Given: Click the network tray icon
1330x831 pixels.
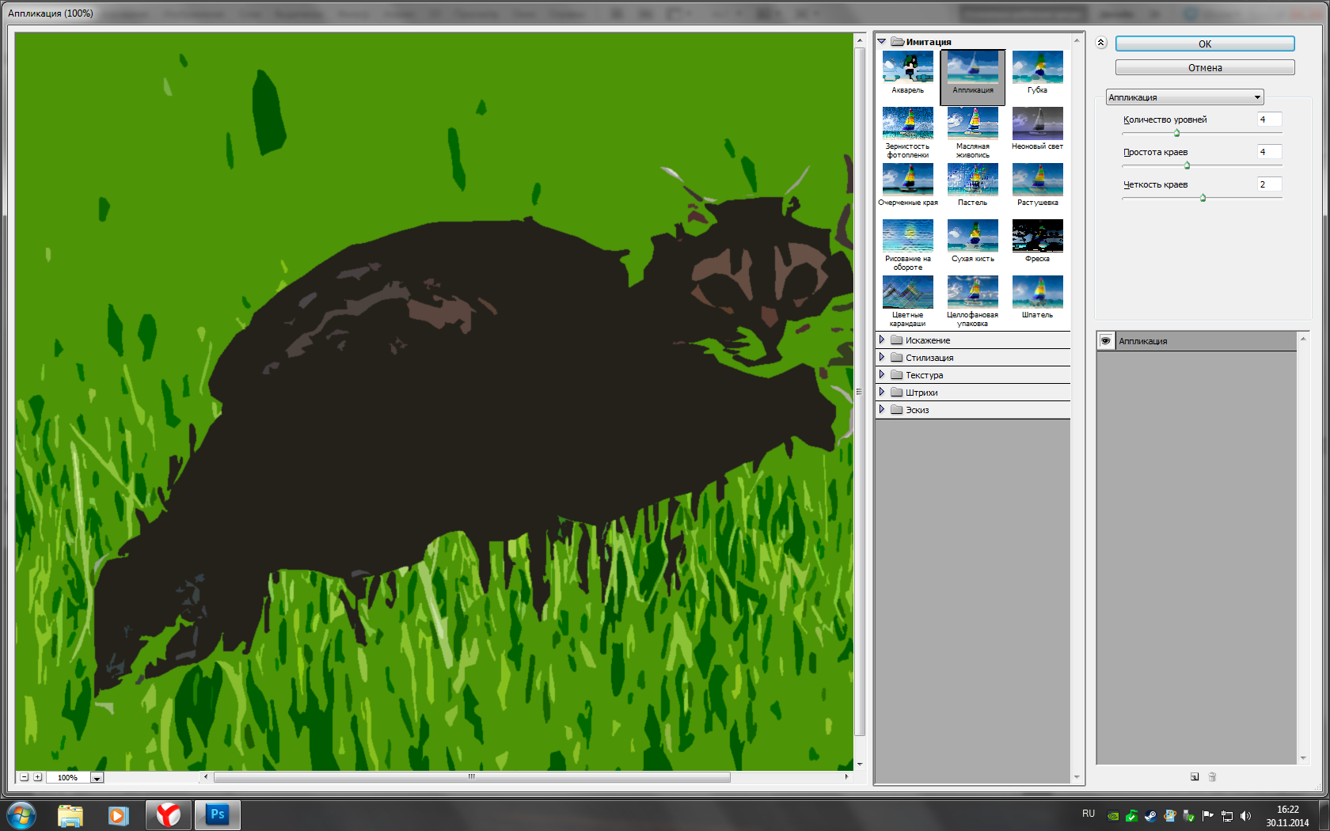Looking at the screenshot, I should click(1226, 816).
